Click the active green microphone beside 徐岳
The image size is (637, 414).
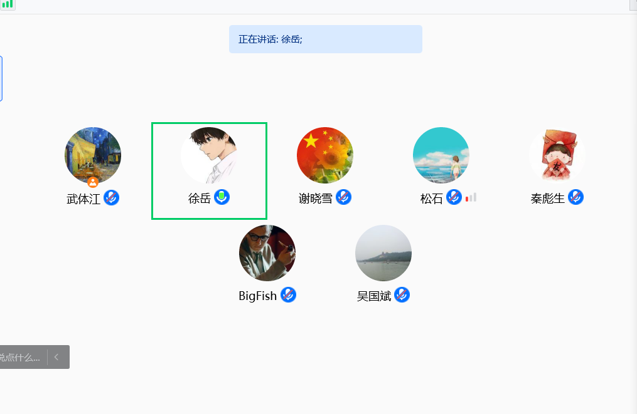(222, 197)
